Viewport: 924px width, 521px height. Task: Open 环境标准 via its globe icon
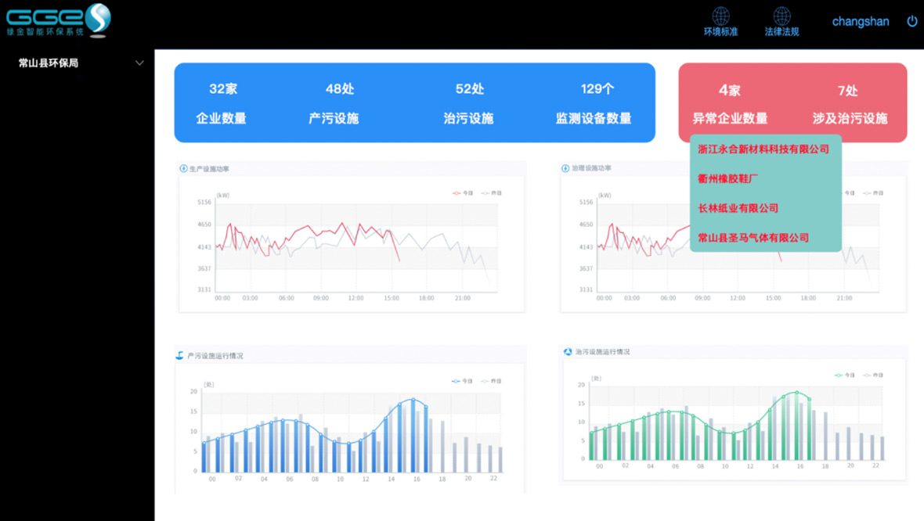(x=720, y=16)
